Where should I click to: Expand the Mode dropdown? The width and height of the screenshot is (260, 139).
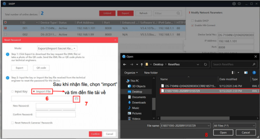tap(57, 48)
